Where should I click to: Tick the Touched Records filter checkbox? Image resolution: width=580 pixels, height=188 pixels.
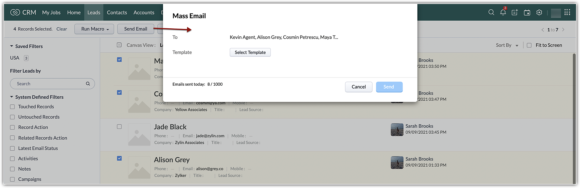[12, 107]
